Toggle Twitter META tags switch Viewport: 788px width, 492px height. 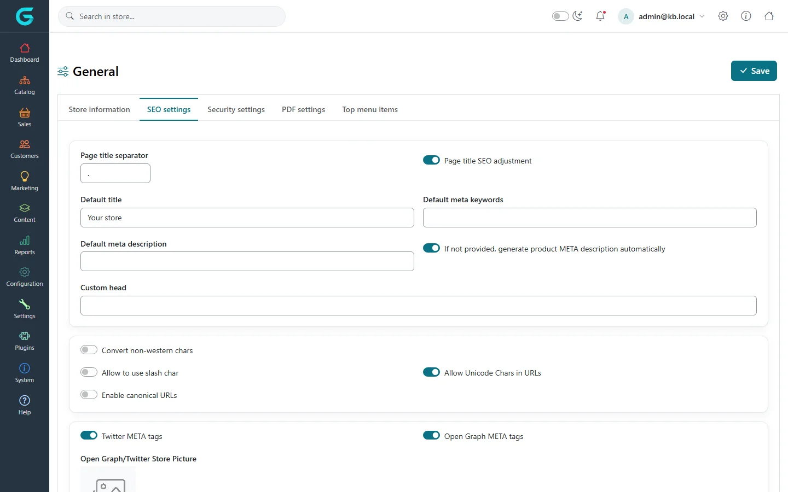pyautogui.click(x=89, y=436)
